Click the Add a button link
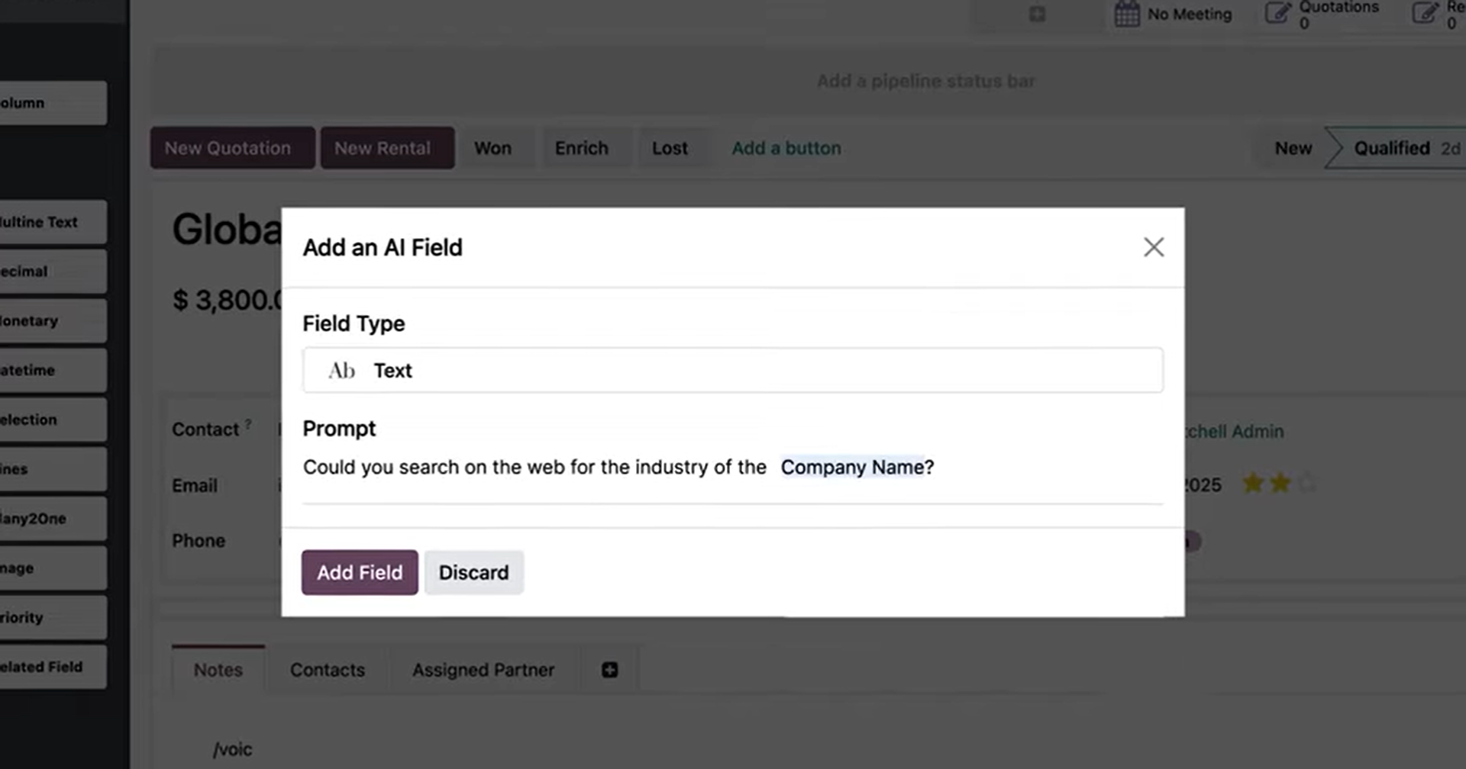 pyautogui.click(x=786, y=148)
